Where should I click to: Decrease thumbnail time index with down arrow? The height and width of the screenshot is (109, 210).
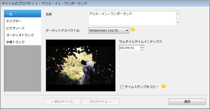click(x=142, y=49)
